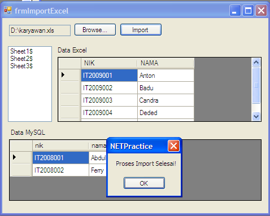Viewport: 270px width, 216px height.
Task: Select the Badu name cell
Action: [166, 88]
